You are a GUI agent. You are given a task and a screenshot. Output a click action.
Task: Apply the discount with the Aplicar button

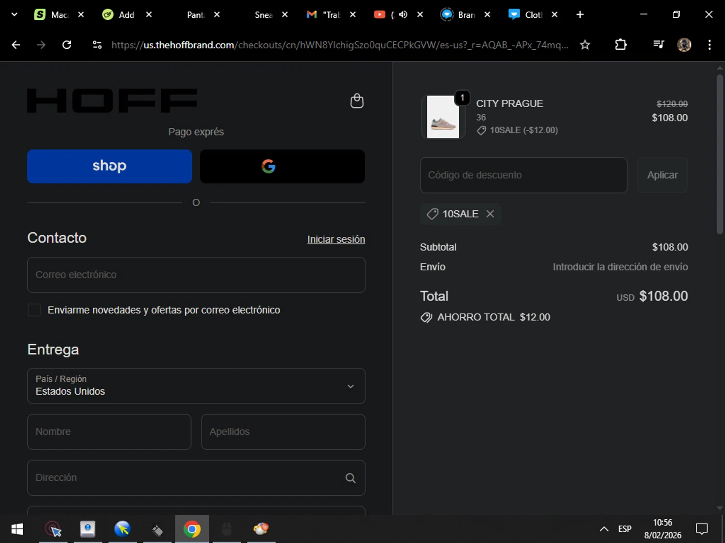click(662, 175)
